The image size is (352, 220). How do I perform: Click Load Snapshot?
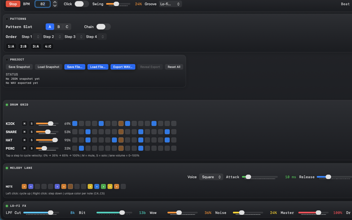pos(48,67)
